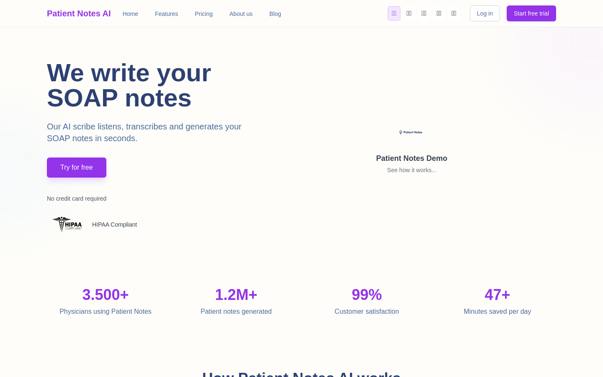Open the Pricing menu item
The height and width of the screenshot is (377, 603).
click(x=204, y=14)
